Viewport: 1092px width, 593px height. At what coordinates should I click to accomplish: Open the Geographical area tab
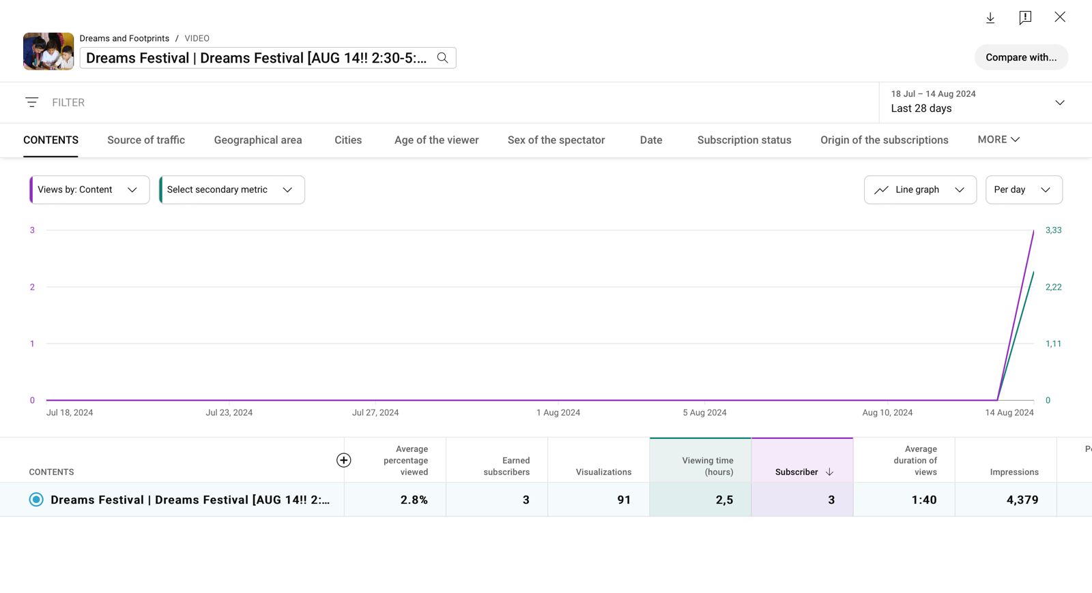257,140
